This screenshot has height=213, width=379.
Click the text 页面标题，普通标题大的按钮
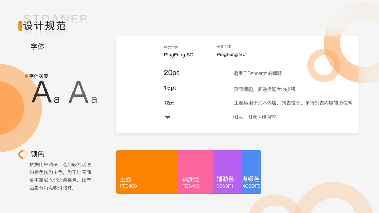264,89
